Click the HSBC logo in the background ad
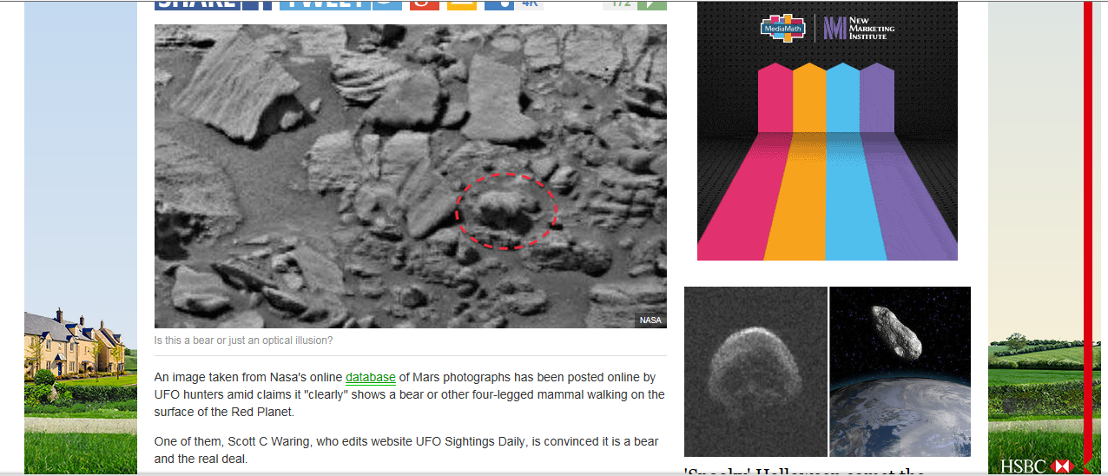The height and width of the screenshot is (476, 1108). pos(1037,466)
